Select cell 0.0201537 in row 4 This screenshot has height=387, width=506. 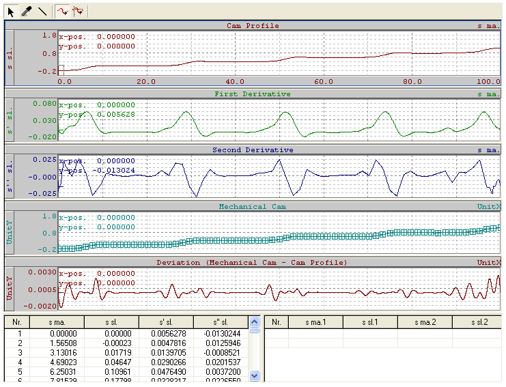[221, 362]
